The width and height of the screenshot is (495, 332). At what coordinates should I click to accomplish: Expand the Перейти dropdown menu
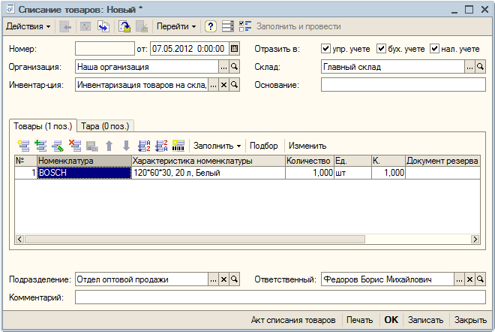176,26
